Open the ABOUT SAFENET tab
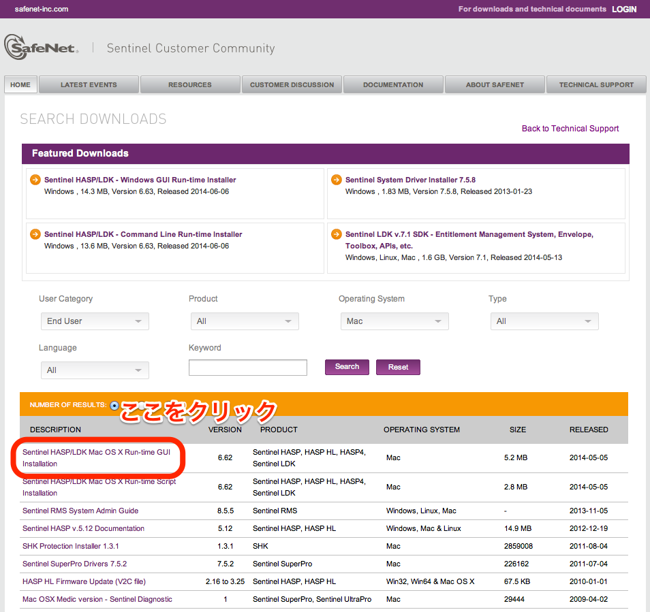 coord(495,84)
